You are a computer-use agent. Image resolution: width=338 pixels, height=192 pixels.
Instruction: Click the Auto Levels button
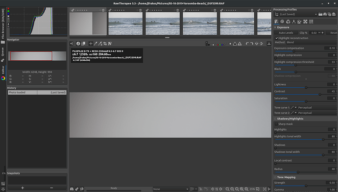click(x=286, y=33)
